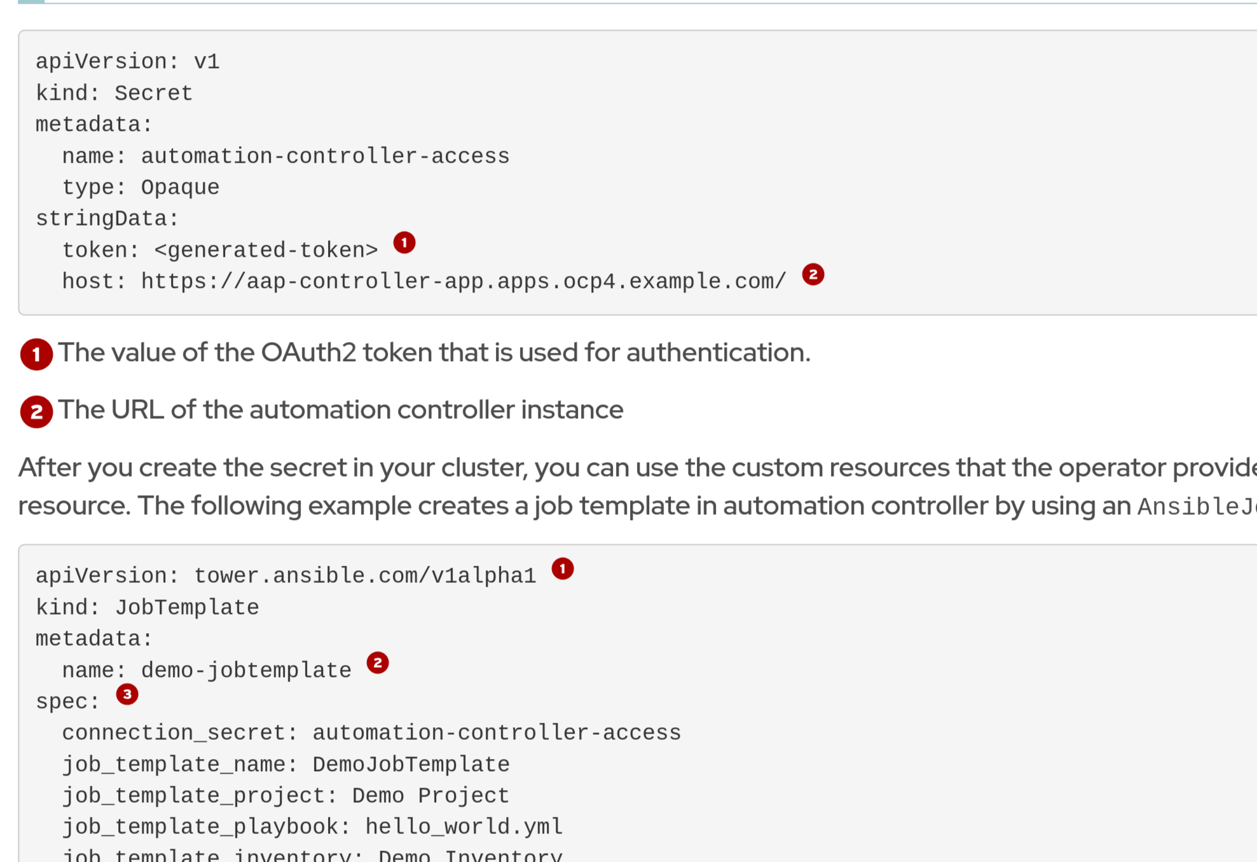The image size is (1257, 862).
Task: Click callout 3 beside the spec key
Action: click(127, 694)
